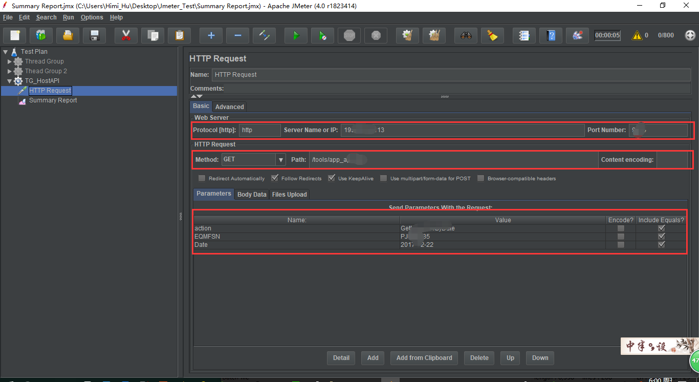Click Start no pauses icon
The image size is (699, 382).
click(322, 35)
